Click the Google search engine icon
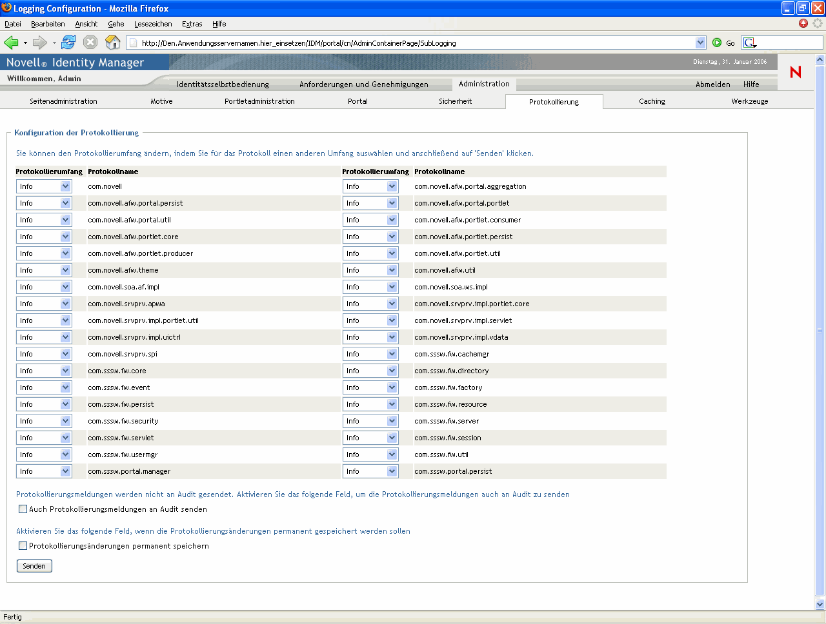Screen dimensions: 826x624 click(749, 43)
